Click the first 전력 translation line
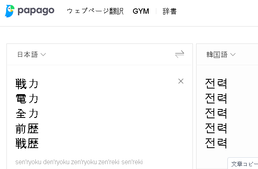Screen dimensions: 258x169 pos(216,84)
